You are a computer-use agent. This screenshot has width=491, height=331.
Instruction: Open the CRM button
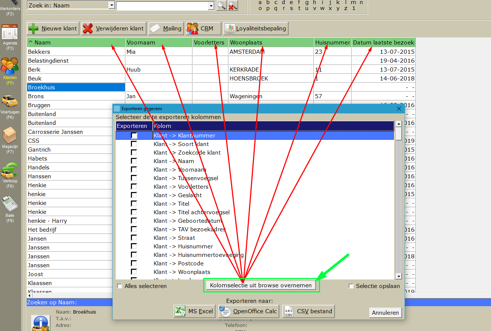pyautogui.click(x=203, y=28)
